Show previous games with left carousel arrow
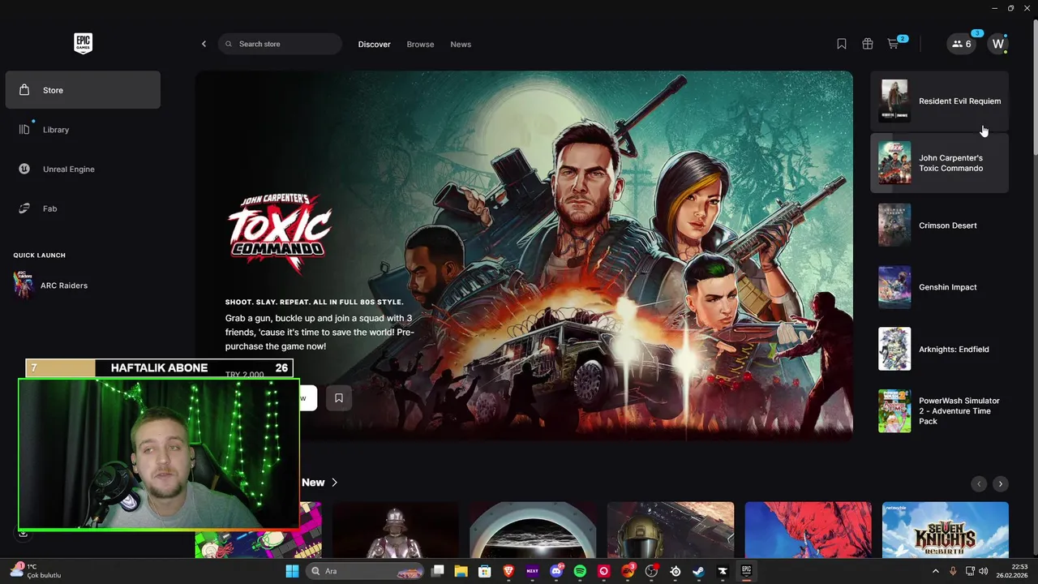The image size is (1038, 584). tap(979, 483)
